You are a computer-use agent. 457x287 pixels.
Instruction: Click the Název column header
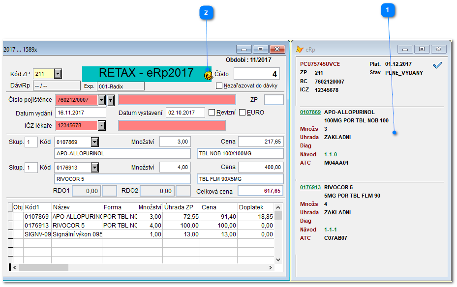click(x=77, y=207)
